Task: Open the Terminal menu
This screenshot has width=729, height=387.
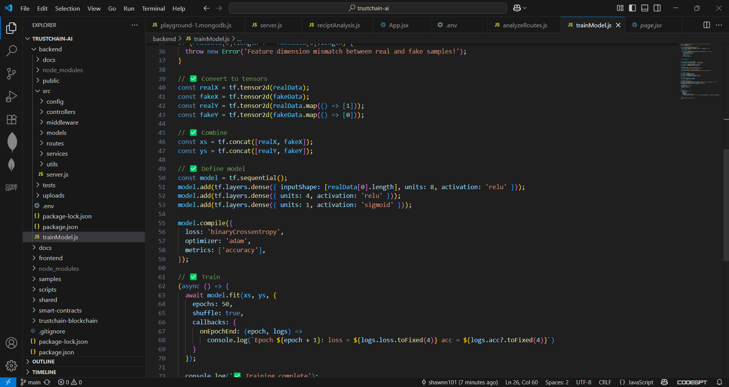Action: (153, 8)
